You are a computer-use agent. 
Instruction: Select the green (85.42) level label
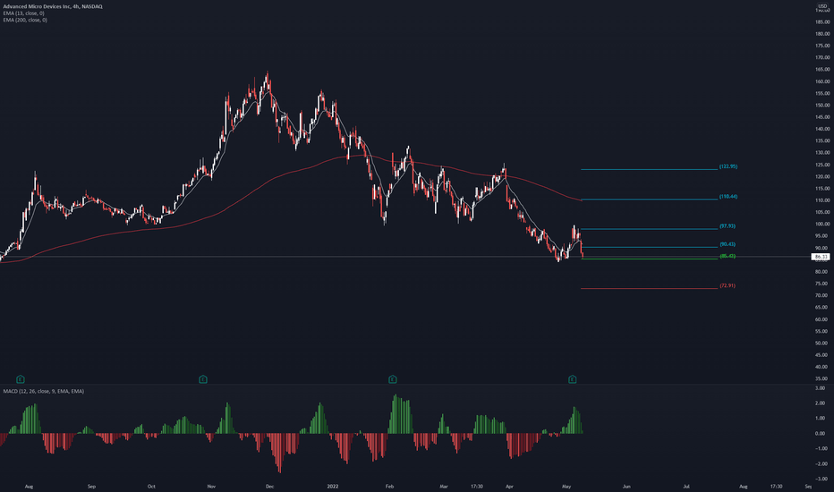click(728, 257)
